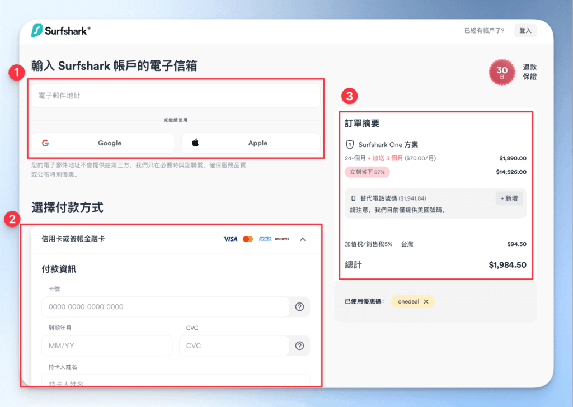Click the Discover card icon
Screen dimensions: 573x407
pyautogui.click(x=282, y=239)
